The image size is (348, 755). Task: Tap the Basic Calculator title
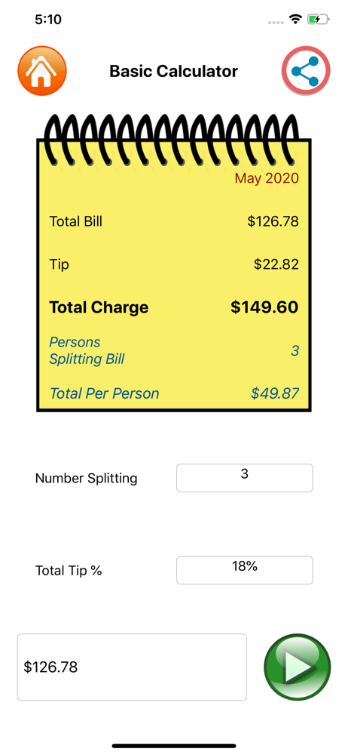point(173,71)
